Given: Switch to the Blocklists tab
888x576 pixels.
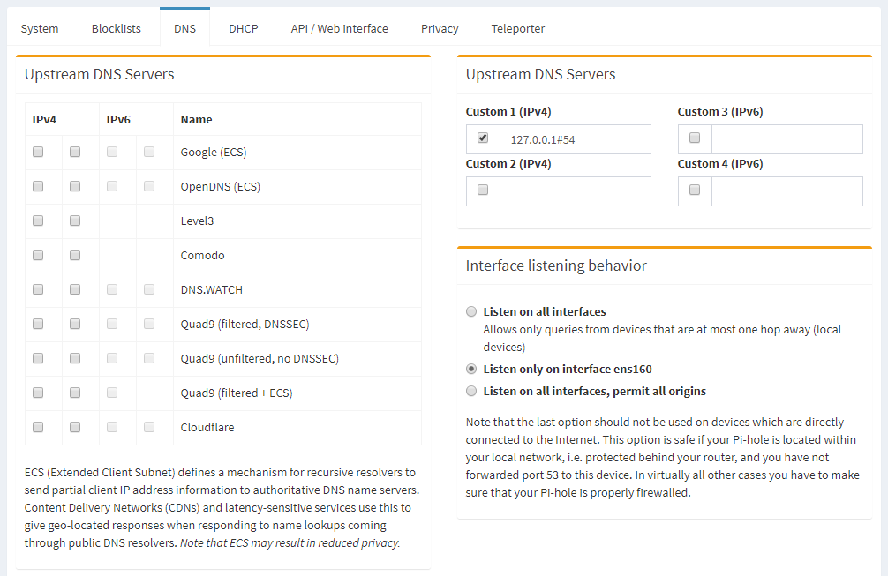Looking at the screenshot, I should click(117, 28).
